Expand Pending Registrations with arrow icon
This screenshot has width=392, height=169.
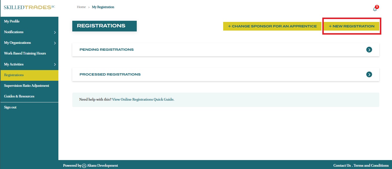click(369, 50)
